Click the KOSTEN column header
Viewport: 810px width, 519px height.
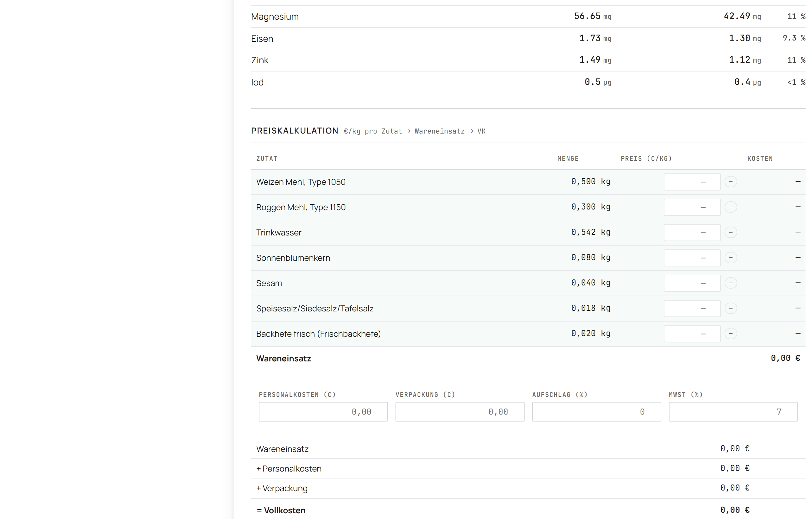click(x=760, y=159)
